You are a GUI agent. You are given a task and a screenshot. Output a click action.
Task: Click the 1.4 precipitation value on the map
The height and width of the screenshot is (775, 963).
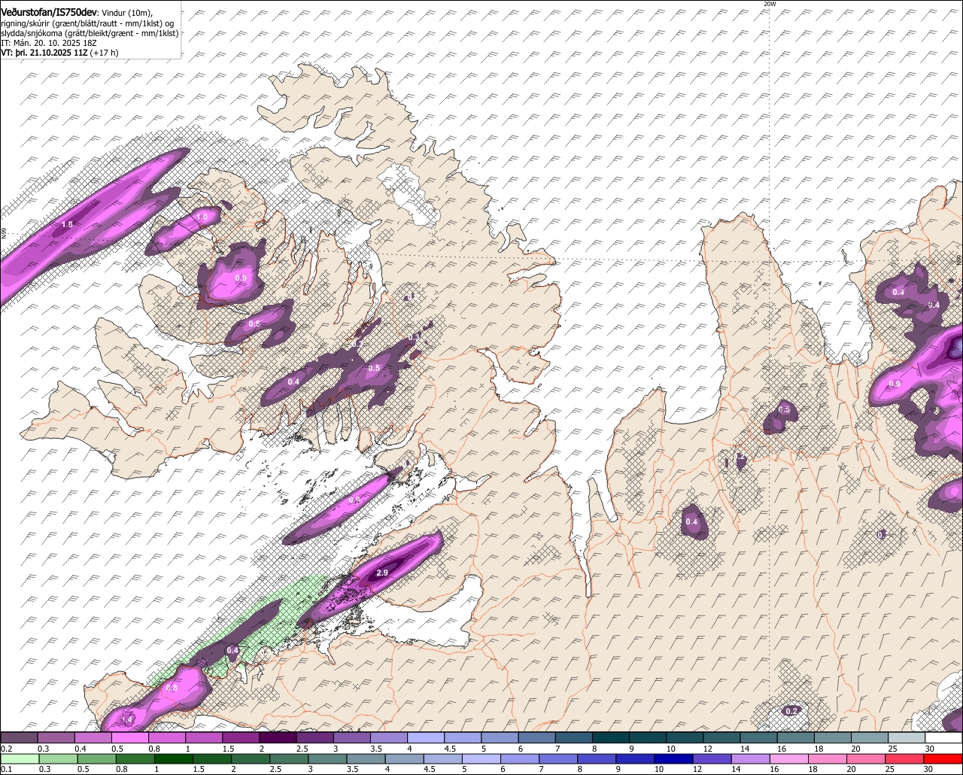[126, 720]
